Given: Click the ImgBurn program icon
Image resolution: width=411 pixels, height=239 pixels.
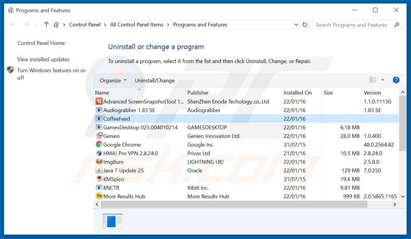Looking at the screenshot, I should pyautogui.click(x=99, y=161).
